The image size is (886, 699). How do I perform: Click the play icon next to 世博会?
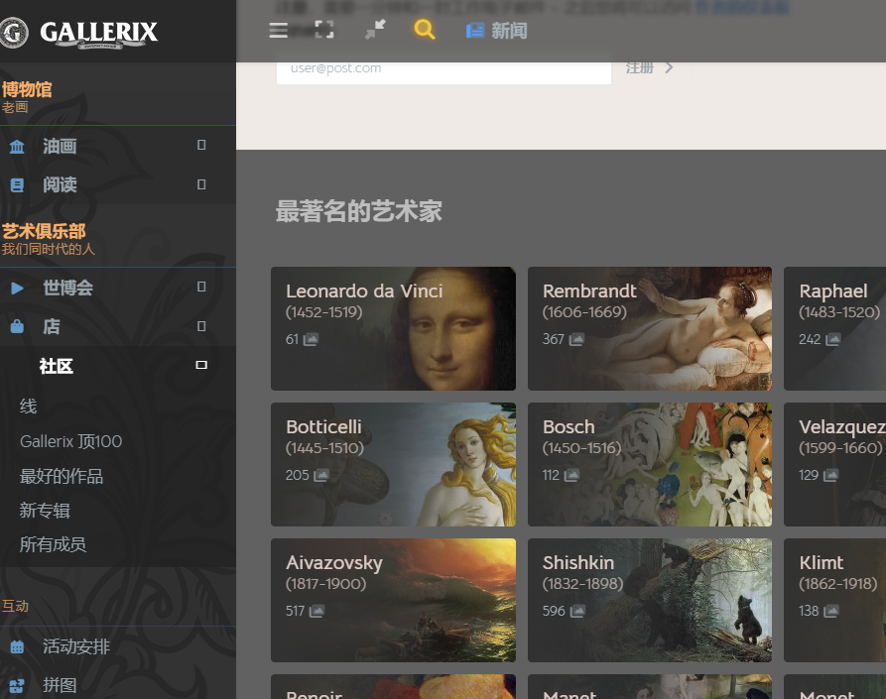[x=17, y=288]
